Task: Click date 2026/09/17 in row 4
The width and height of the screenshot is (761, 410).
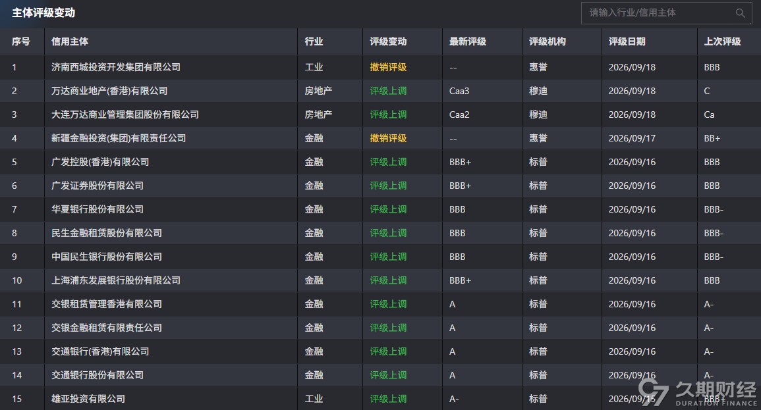Action: (632, 139)
